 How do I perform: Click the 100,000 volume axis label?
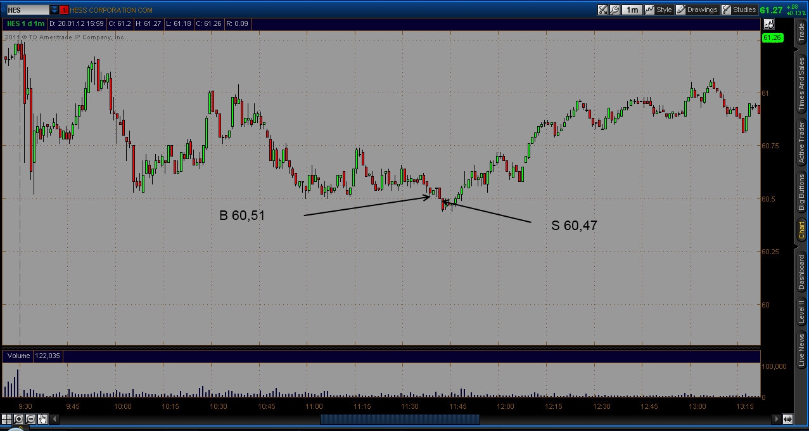tap(775, 366)
